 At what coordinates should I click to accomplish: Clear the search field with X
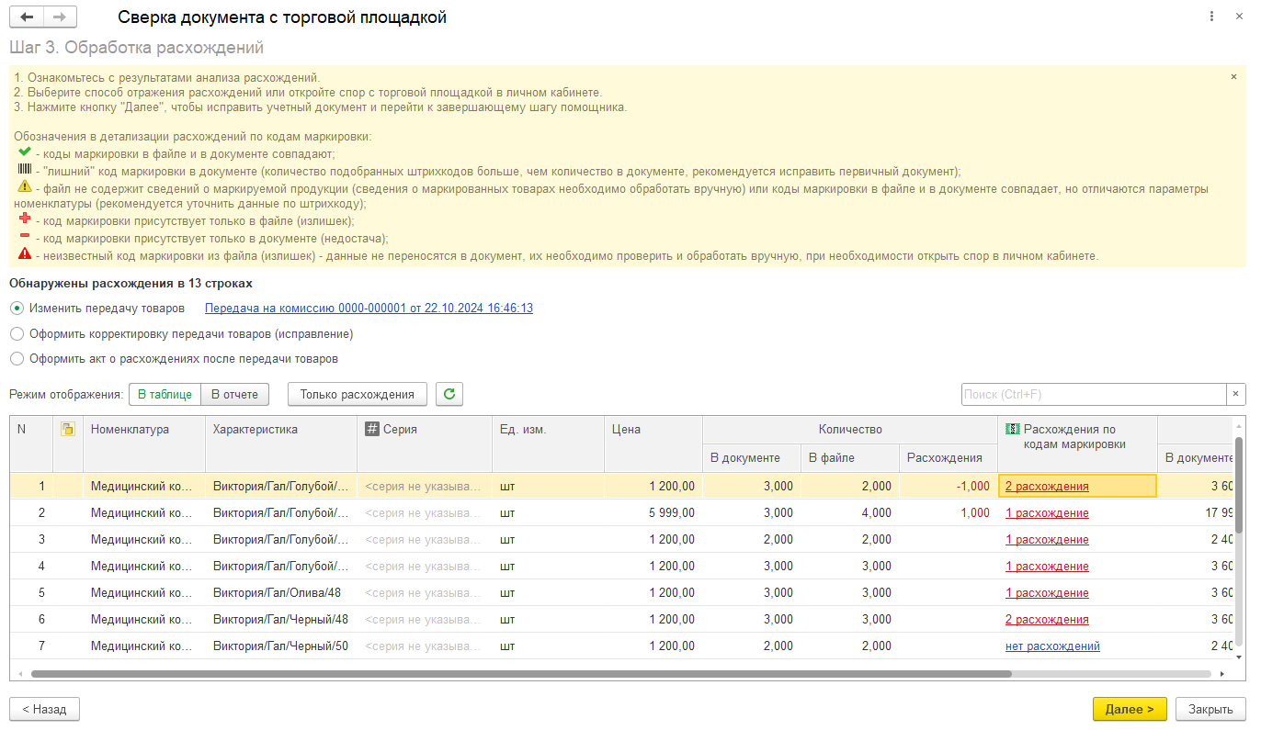coord(1236,394)
